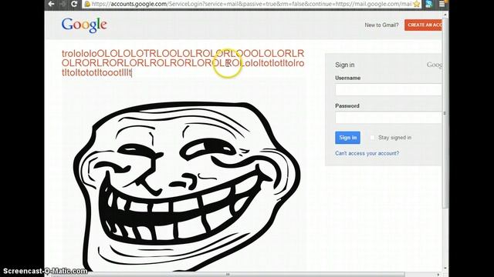Image resolution: width=494 pixels, height=277 pixels.
Task: Click into the Username field
Action: [388, 90]
